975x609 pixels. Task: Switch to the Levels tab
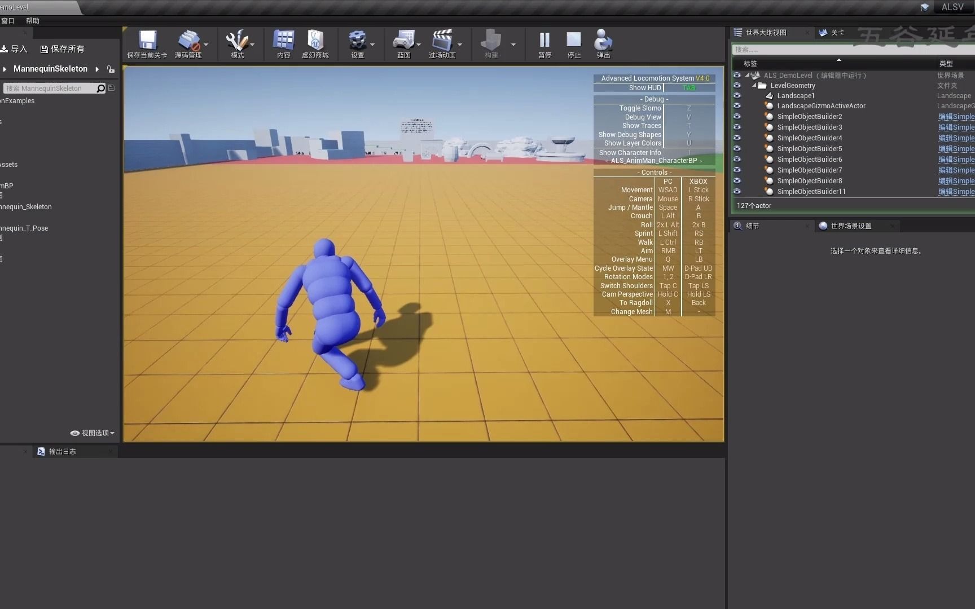(837, 33)
